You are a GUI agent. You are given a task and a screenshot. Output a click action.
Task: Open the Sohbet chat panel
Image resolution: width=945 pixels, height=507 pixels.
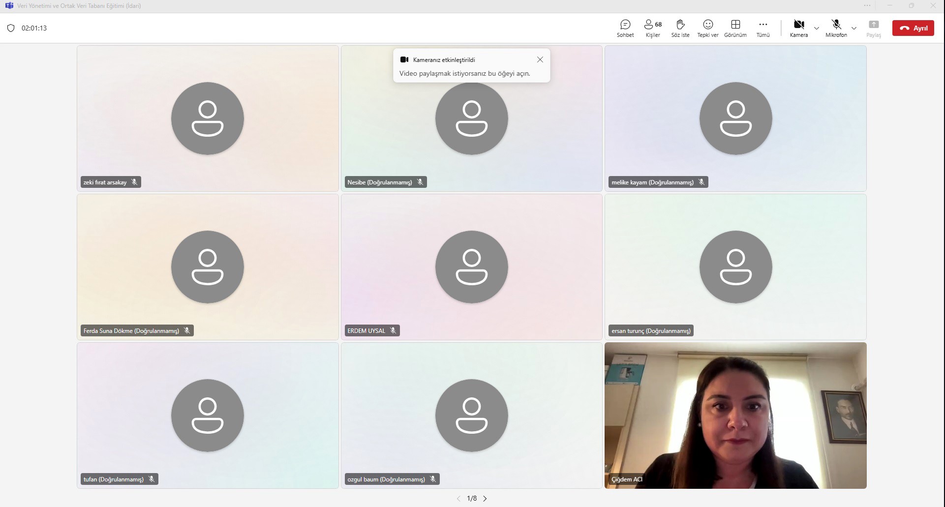pyautogui.click(x=625, y=29)
